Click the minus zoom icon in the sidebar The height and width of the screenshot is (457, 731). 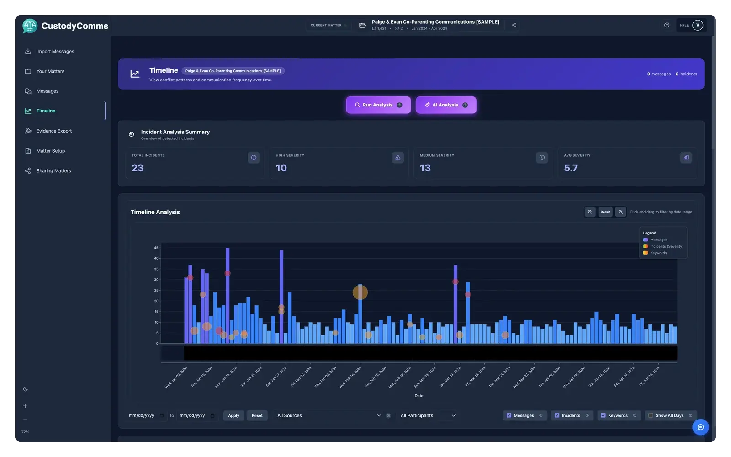click(x=26, y=419)
